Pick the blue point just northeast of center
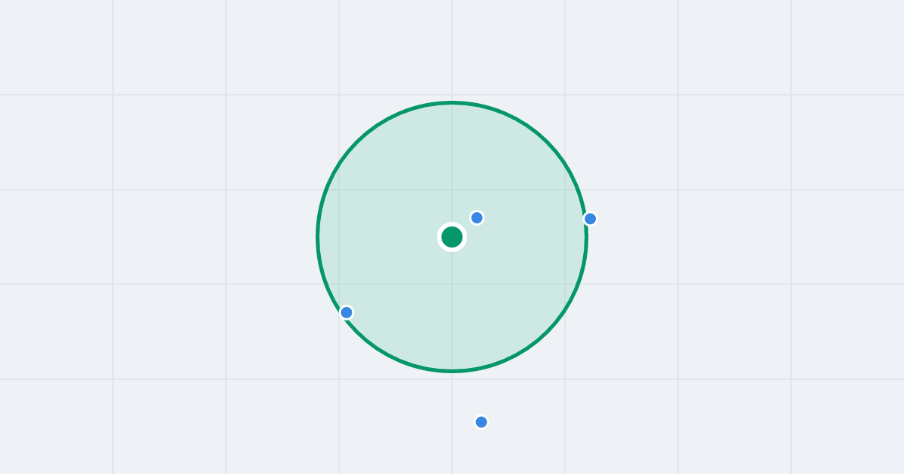Screen dimensions: 904x474 pos(477,217)
